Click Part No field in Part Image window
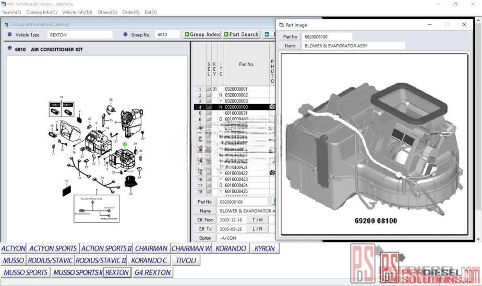Viewport: 482px width, 286px height. 327,36
